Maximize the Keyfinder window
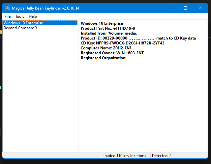The height and width of the screenshot is (164, 211). (x=185, y=8)
